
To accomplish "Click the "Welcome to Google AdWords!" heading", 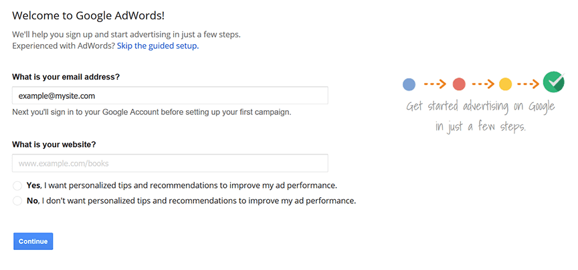I will 88,15.
